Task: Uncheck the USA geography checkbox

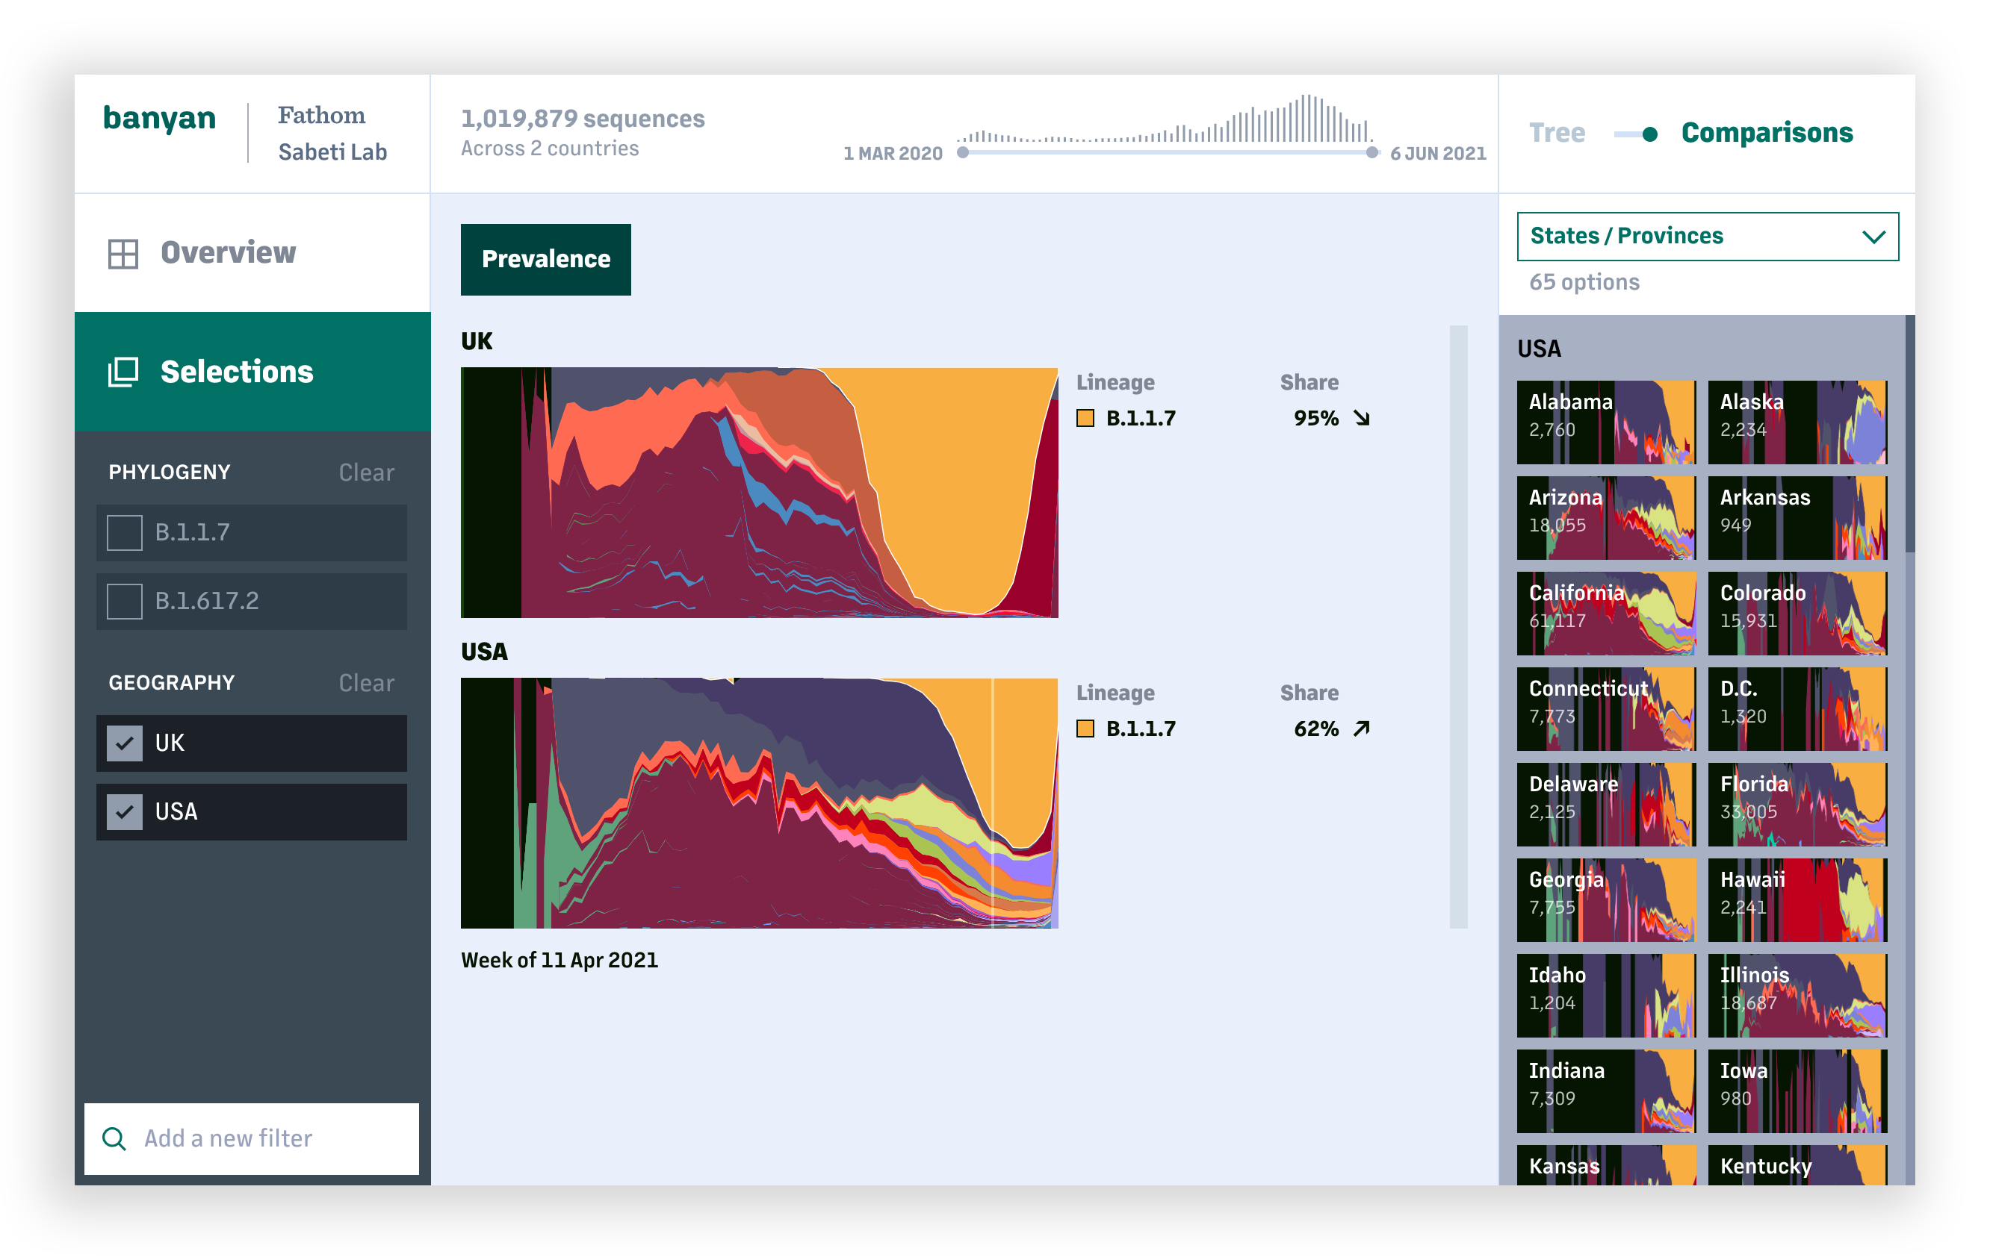Action: [x=125, y=811]
